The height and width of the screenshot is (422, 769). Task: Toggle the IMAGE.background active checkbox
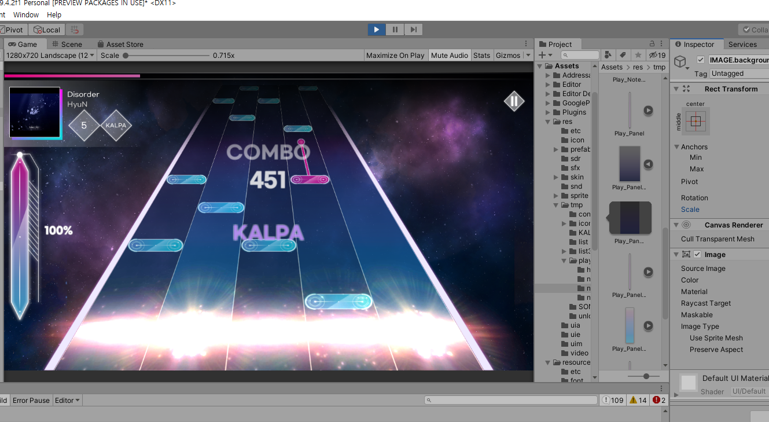(701, 60)
